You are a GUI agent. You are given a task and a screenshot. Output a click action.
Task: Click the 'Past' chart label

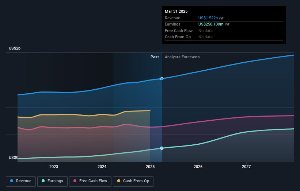(155, 57)
